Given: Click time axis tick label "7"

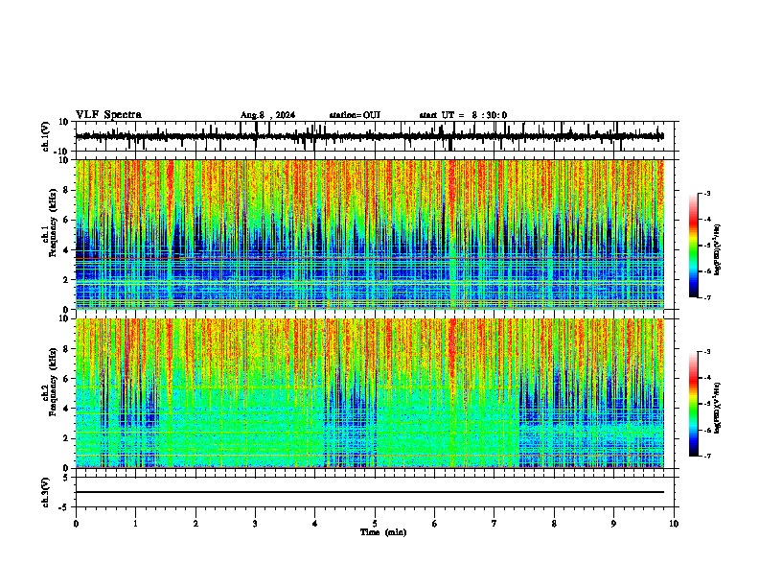Looking at the screenshot, I should (x=494, y=524).
